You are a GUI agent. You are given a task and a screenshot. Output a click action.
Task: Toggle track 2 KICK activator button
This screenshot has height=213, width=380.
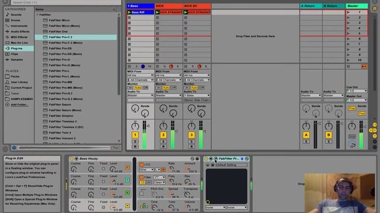coord(163,135)
